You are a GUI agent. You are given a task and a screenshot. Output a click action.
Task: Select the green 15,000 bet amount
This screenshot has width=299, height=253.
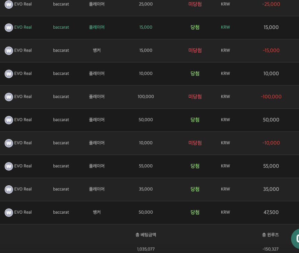click(146, 27)
